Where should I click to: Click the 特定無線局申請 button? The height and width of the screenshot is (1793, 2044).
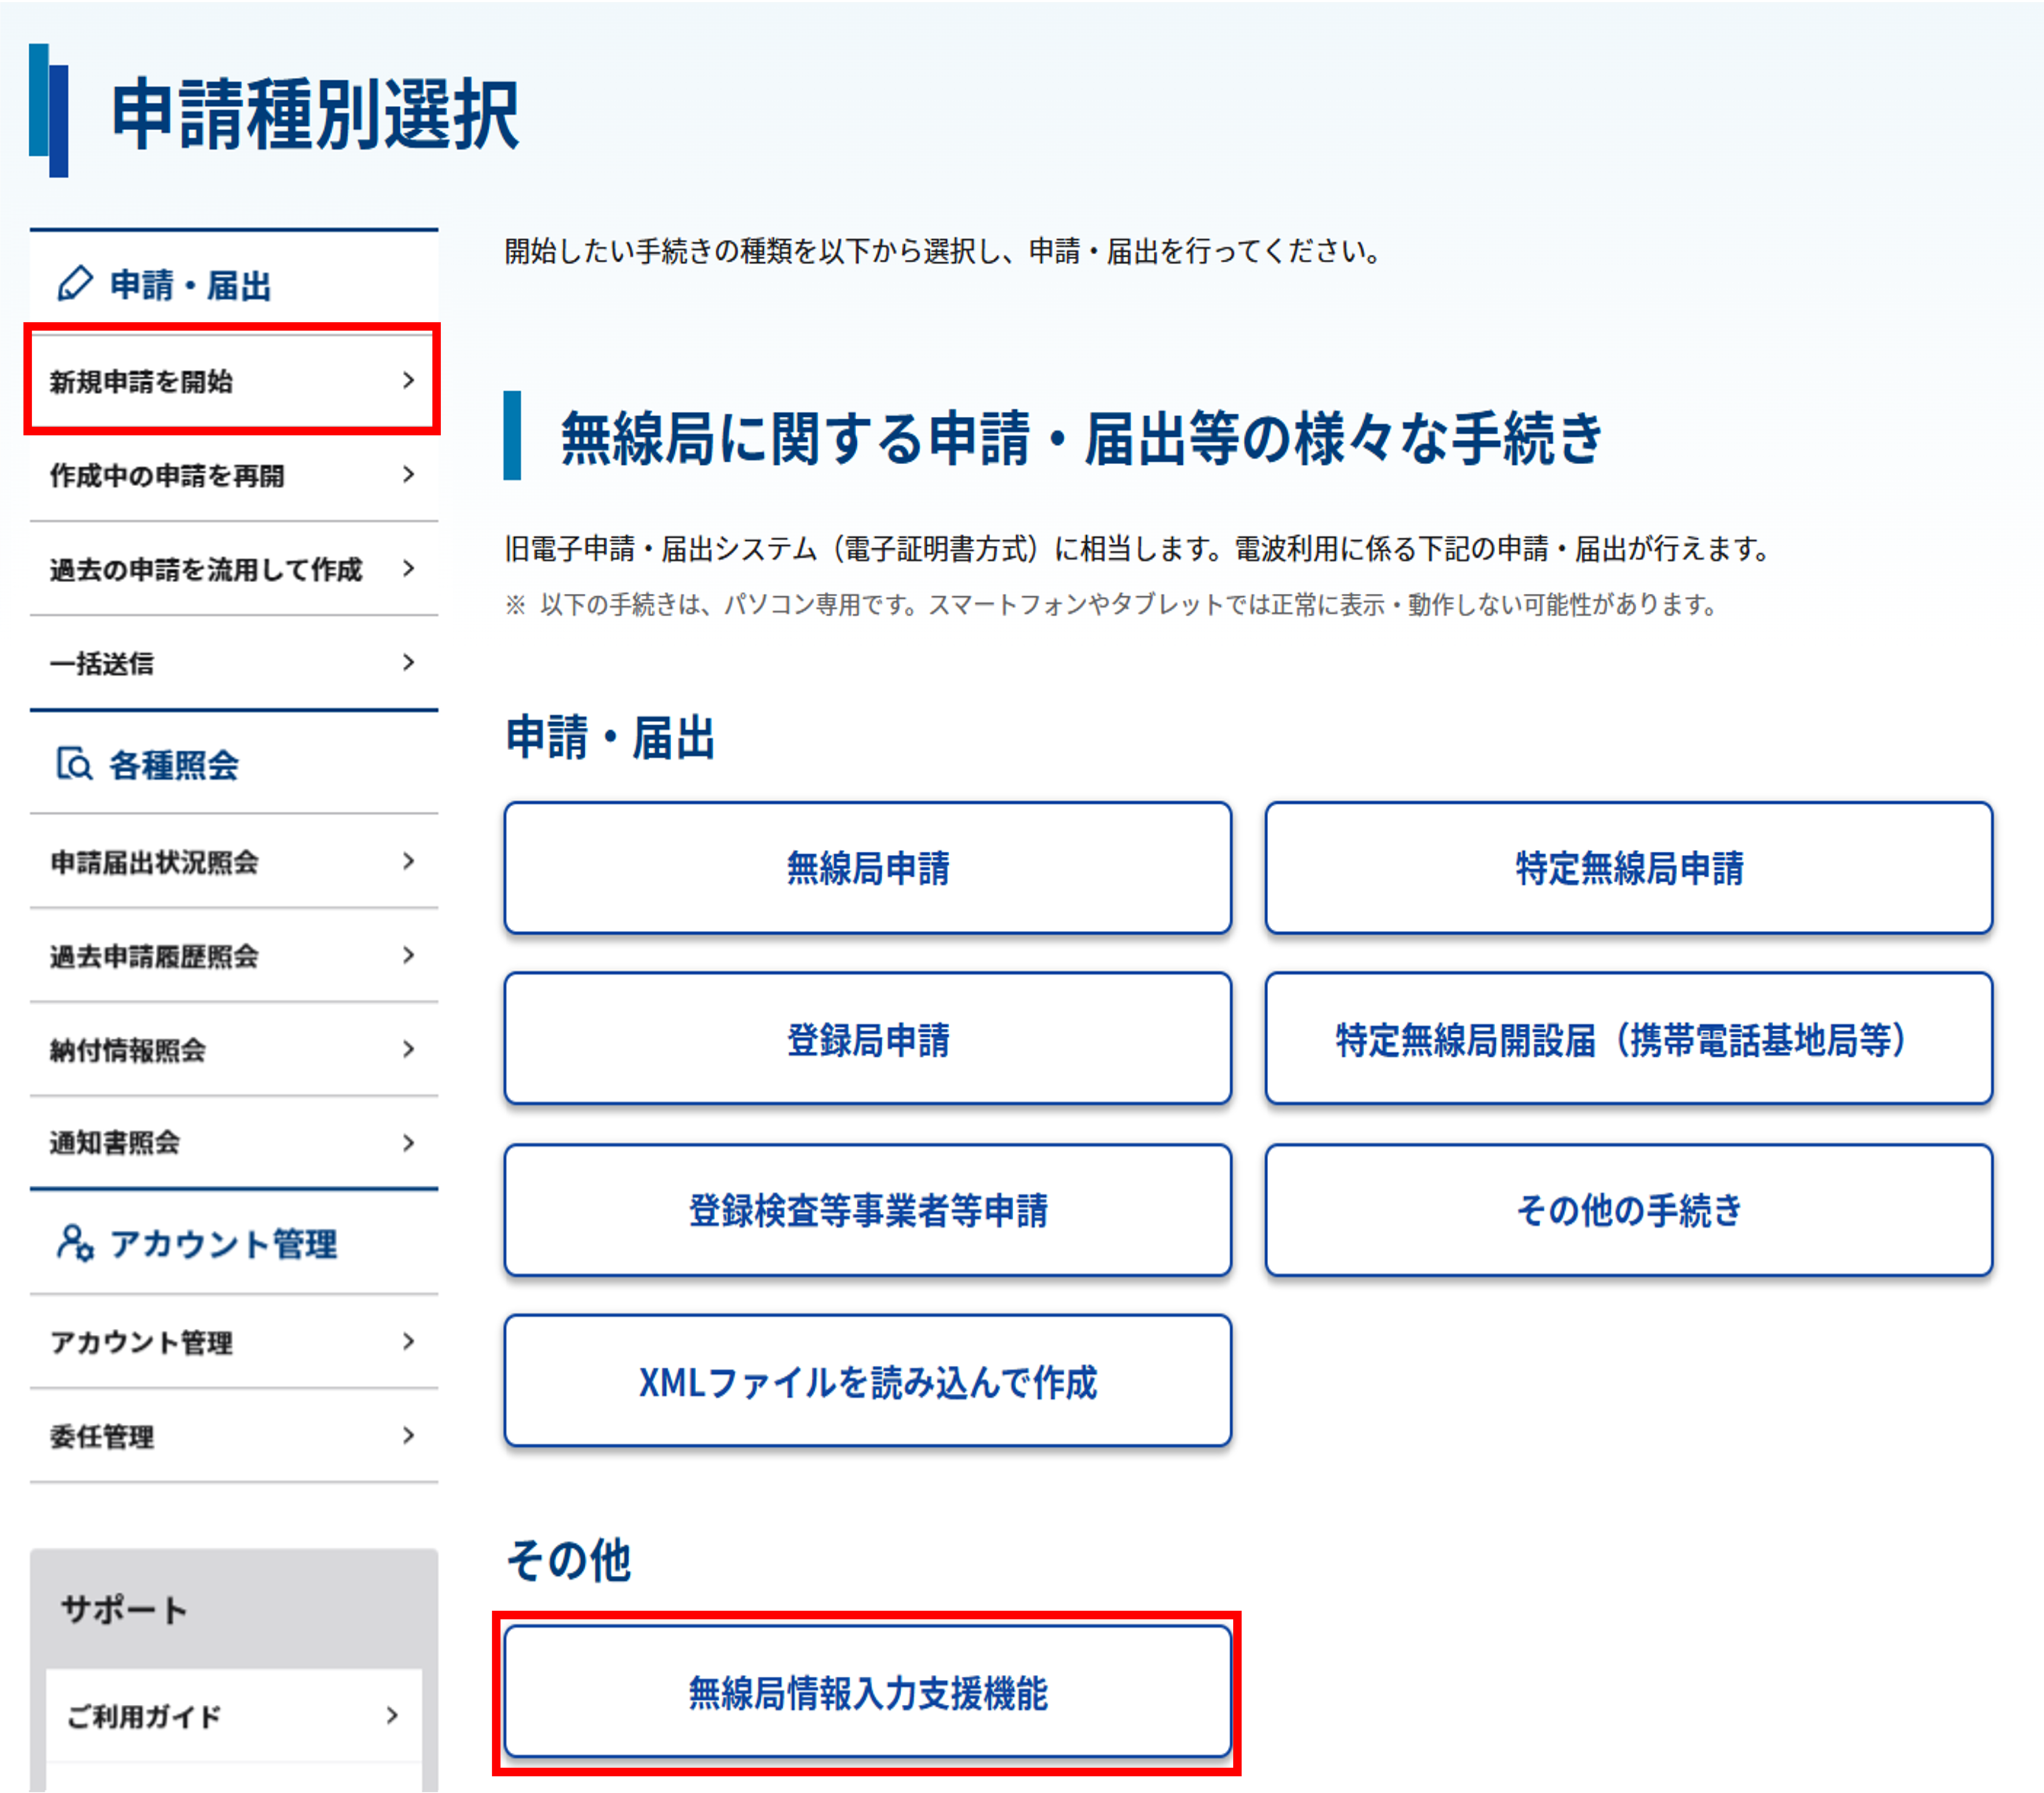click(x=1629, y=868)
